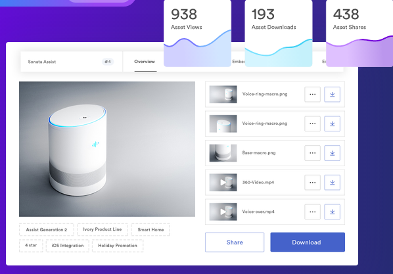Select the Ivory Product Line tag
This screenshot has width=393, height=274.
pos(103,229)
